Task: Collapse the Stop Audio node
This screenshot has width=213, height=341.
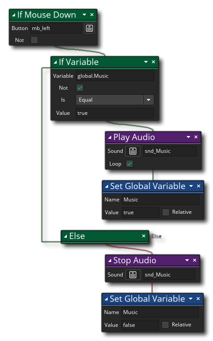Action: point(110,261)
